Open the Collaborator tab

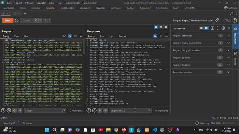pyautogui.click(x=67, y=8)
